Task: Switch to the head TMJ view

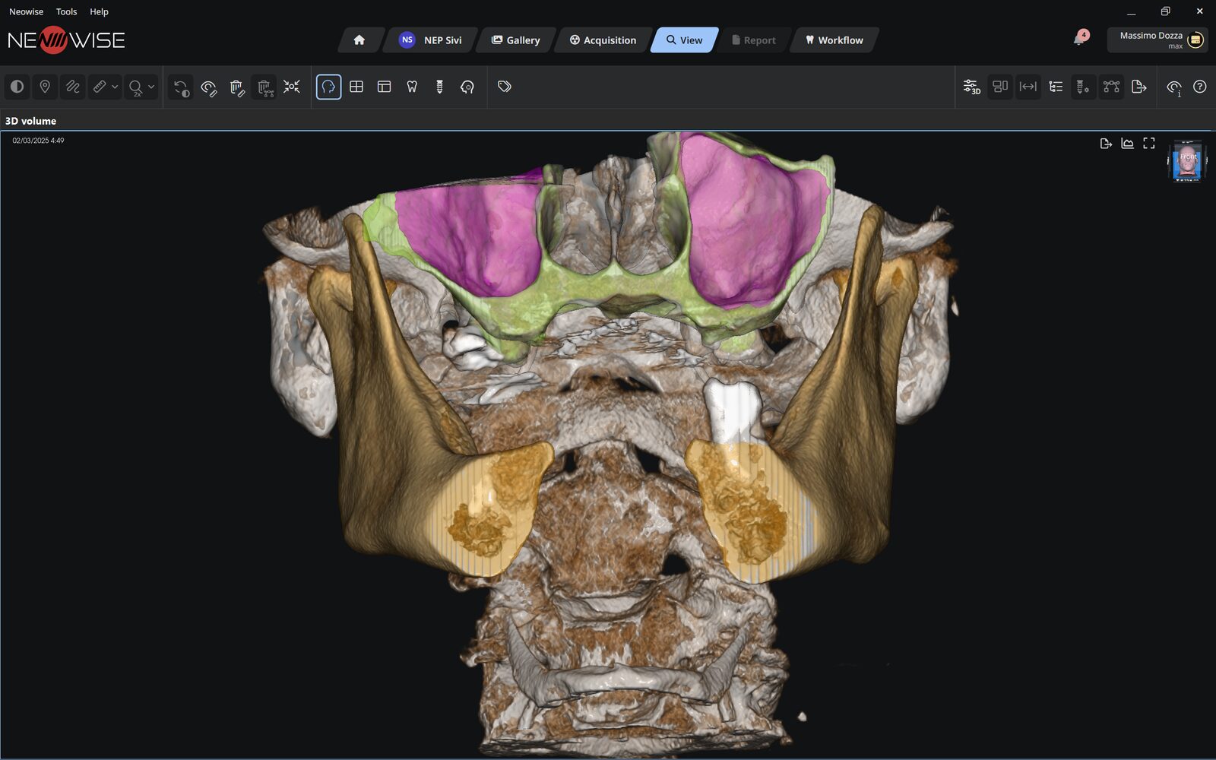Action: coord(467,87)
